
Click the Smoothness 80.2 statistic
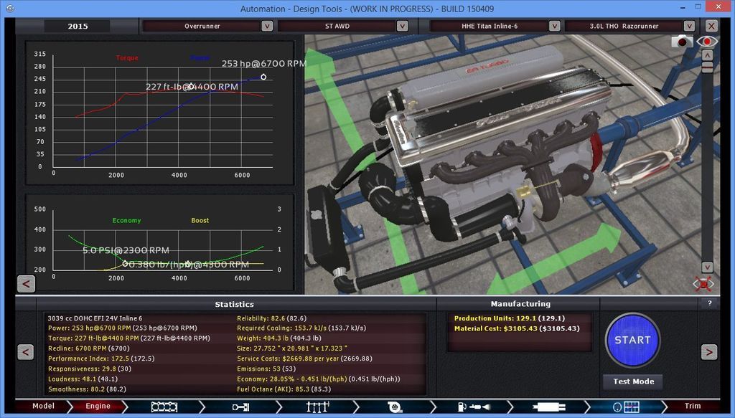[87, 389]
